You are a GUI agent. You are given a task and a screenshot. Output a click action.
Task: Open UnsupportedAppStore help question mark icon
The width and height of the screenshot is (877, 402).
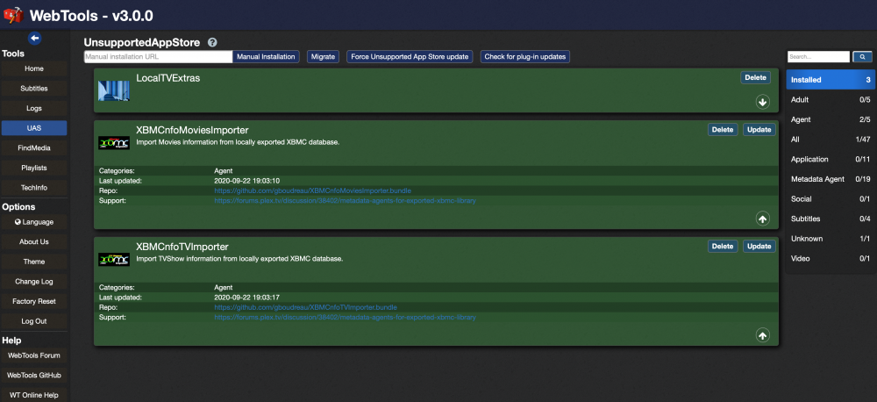tap(212, 42)
